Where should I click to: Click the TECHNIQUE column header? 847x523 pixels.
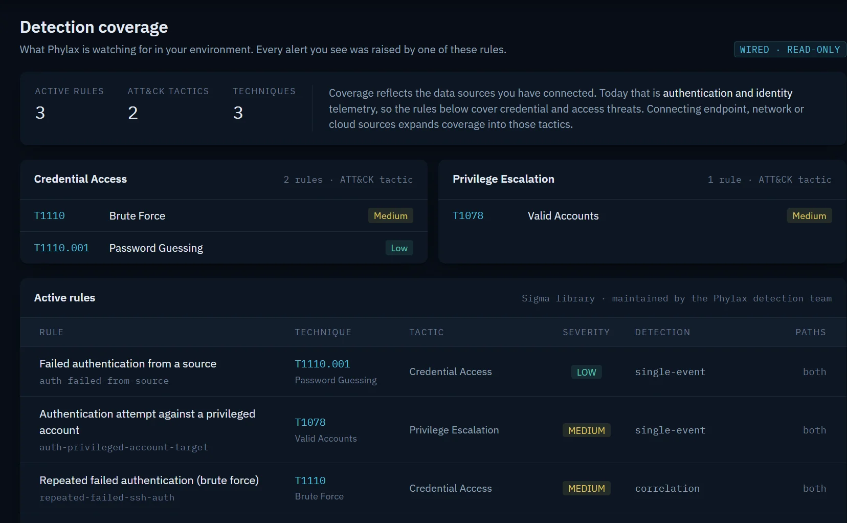click(x=323, y=332)
